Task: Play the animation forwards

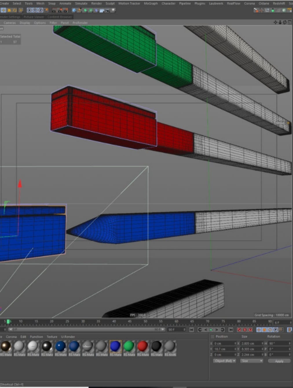Action: (211, 330)
